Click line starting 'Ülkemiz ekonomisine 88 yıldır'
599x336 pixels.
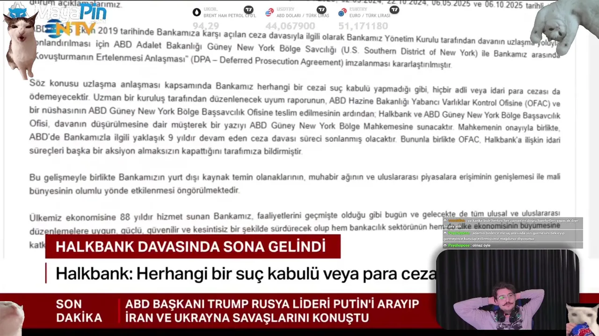point(295,216)
